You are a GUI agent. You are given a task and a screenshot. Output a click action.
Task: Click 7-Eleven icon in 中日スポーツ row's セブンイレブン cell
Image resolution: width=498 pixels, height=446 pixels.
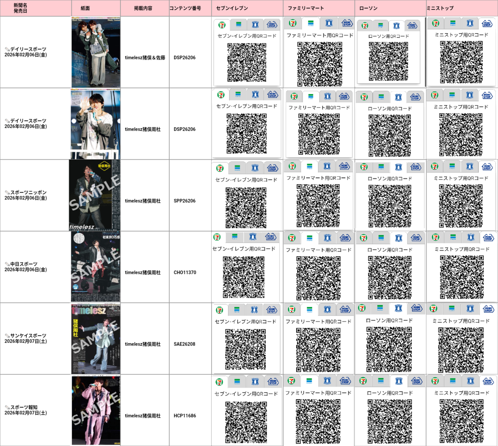[217, 237]
